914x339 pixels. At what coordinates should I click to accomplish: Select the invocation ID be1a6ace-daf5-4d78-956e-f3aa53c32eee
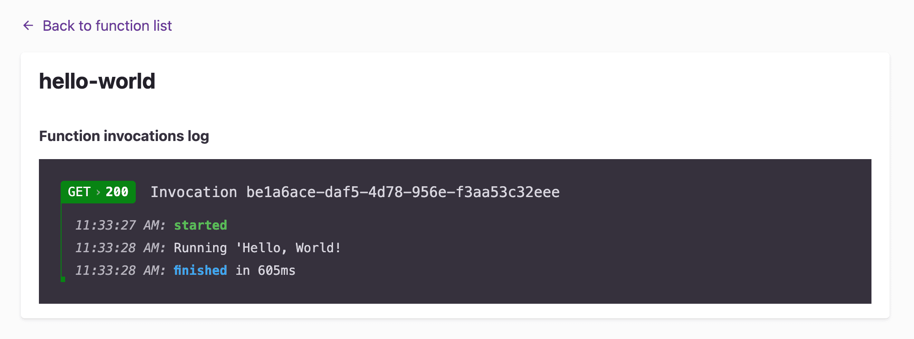pos(403,192)
